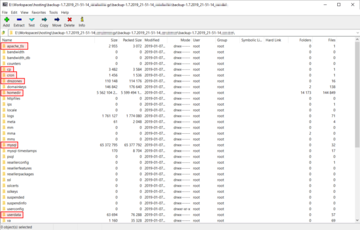Sort by Folders column header
360x230 pixels.
coord(305,40)
